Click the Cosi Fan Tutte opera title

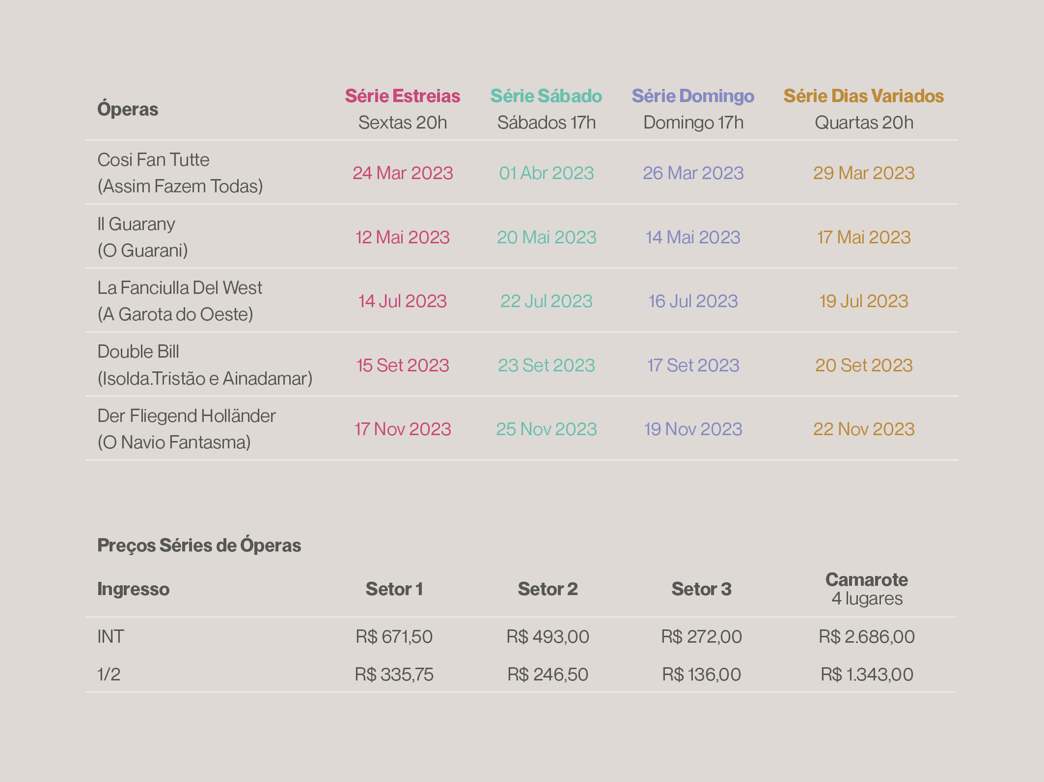[x=153, y=160]
